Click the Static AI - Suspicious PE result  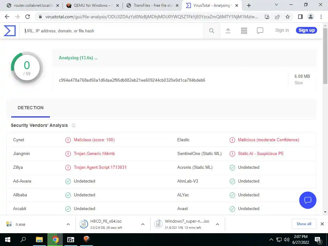261,154
